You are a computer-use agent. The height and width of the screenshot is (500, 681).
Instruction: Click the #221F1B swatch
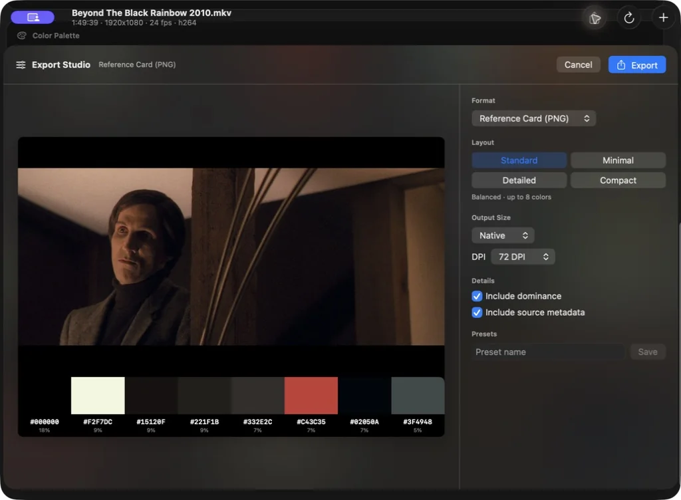[205, 396]
